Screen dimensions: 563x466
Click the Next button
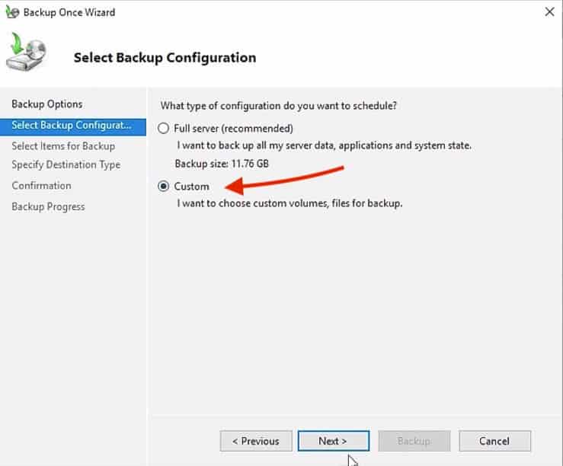[333, 441]
